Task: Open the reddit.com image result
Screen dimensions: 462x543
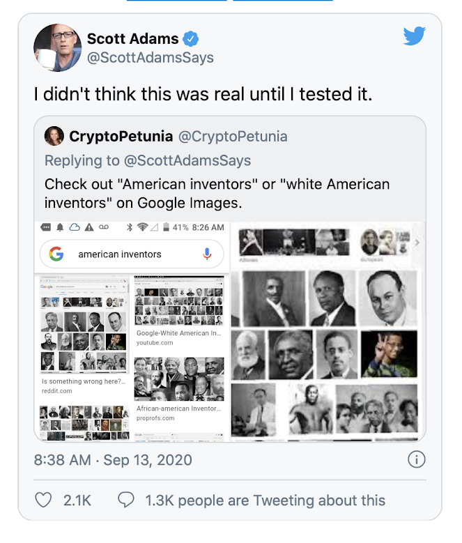Action: [x=84, y=335]
